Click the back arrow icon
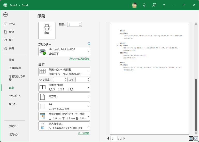The width and height of the screenshot is (199, 142). [x=5, y=15]
